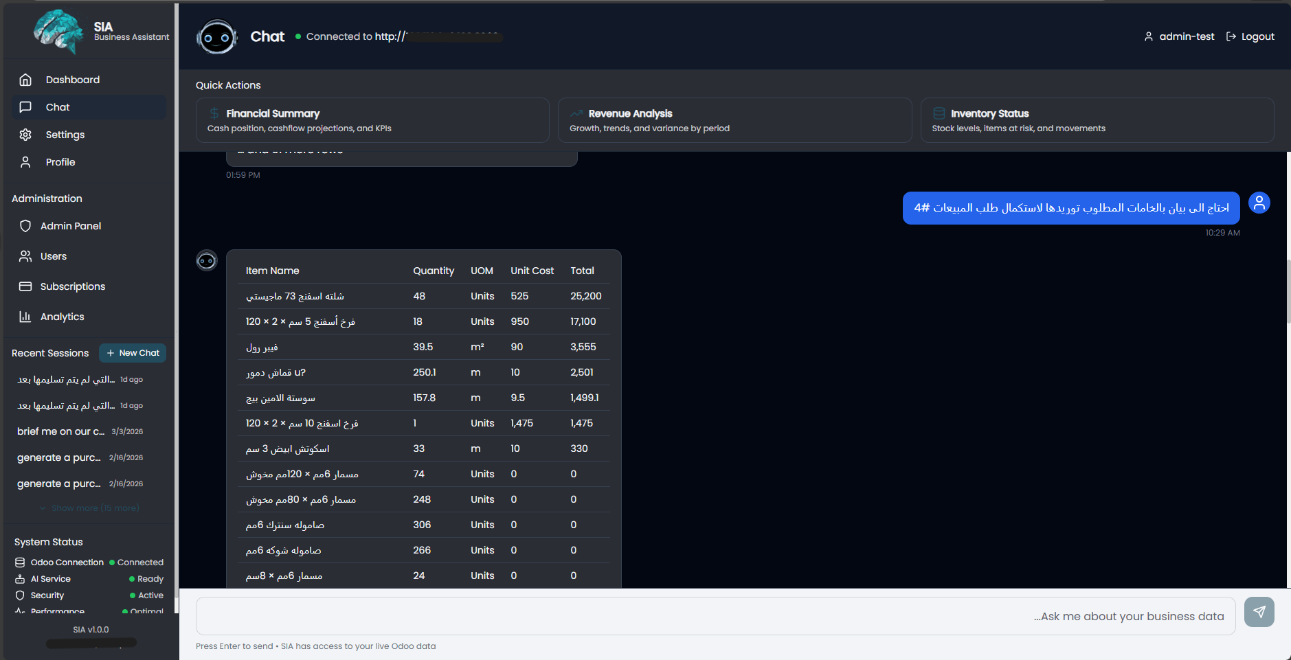Run the Financial Summary quick action
This screenshot has height=660, width=1291.
click(x=372, y=120)
